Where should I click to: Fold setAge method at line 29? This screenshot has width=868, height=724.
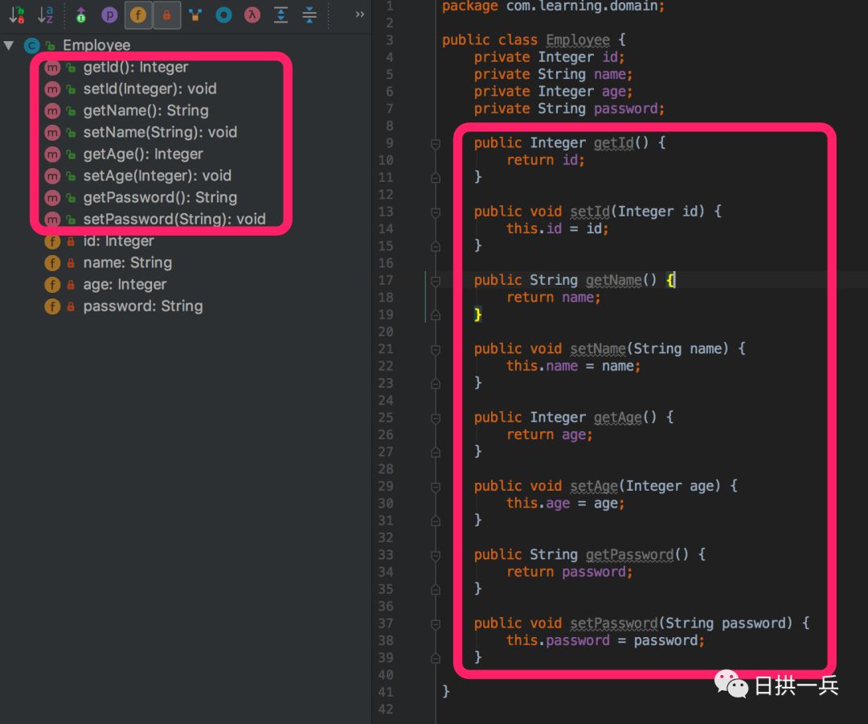pos(436,487)
